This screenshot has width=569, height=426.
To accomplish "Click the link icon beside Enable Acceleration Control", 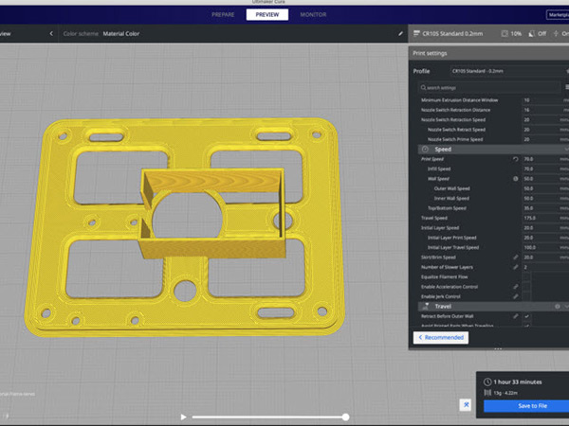I will pos(516,286).
